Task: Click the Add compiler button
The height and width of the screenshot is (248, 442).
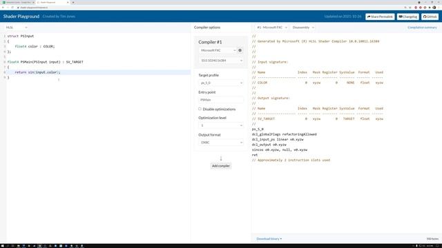Action: pos(221,166)
